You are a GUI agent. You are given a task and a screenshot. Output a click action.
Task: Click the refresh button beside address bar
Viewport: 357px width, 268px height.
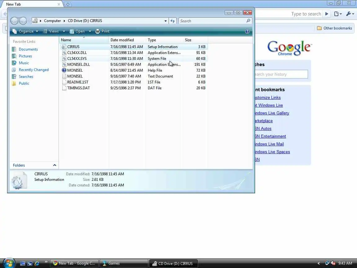pos(173,21)
